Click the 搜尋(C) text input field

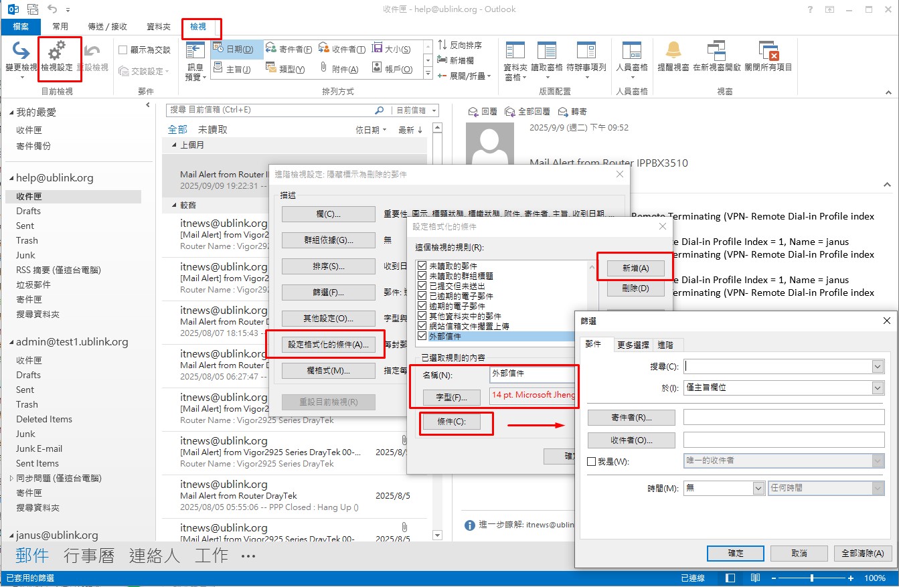click(778, 367)
